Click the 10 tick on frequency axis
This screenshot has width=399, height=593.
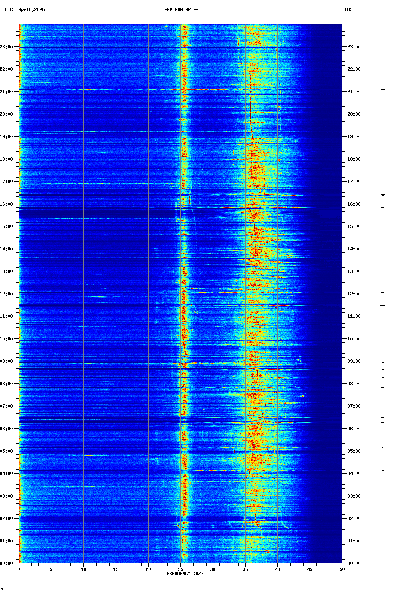coord(83,569)
